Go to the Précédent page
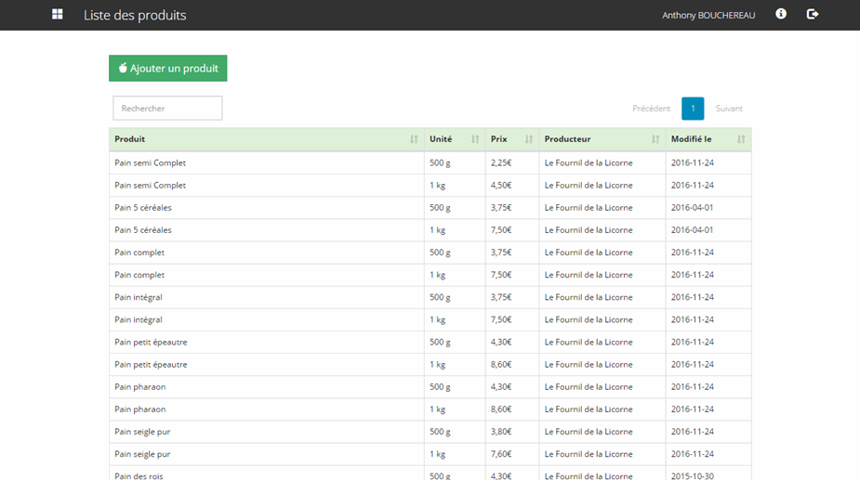This screenshot has width=860, height=480. 651,109
